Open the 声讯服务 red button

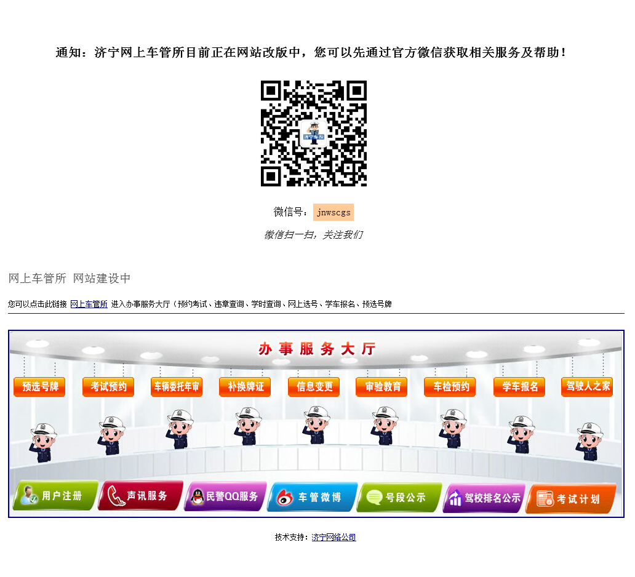point(140,496)
